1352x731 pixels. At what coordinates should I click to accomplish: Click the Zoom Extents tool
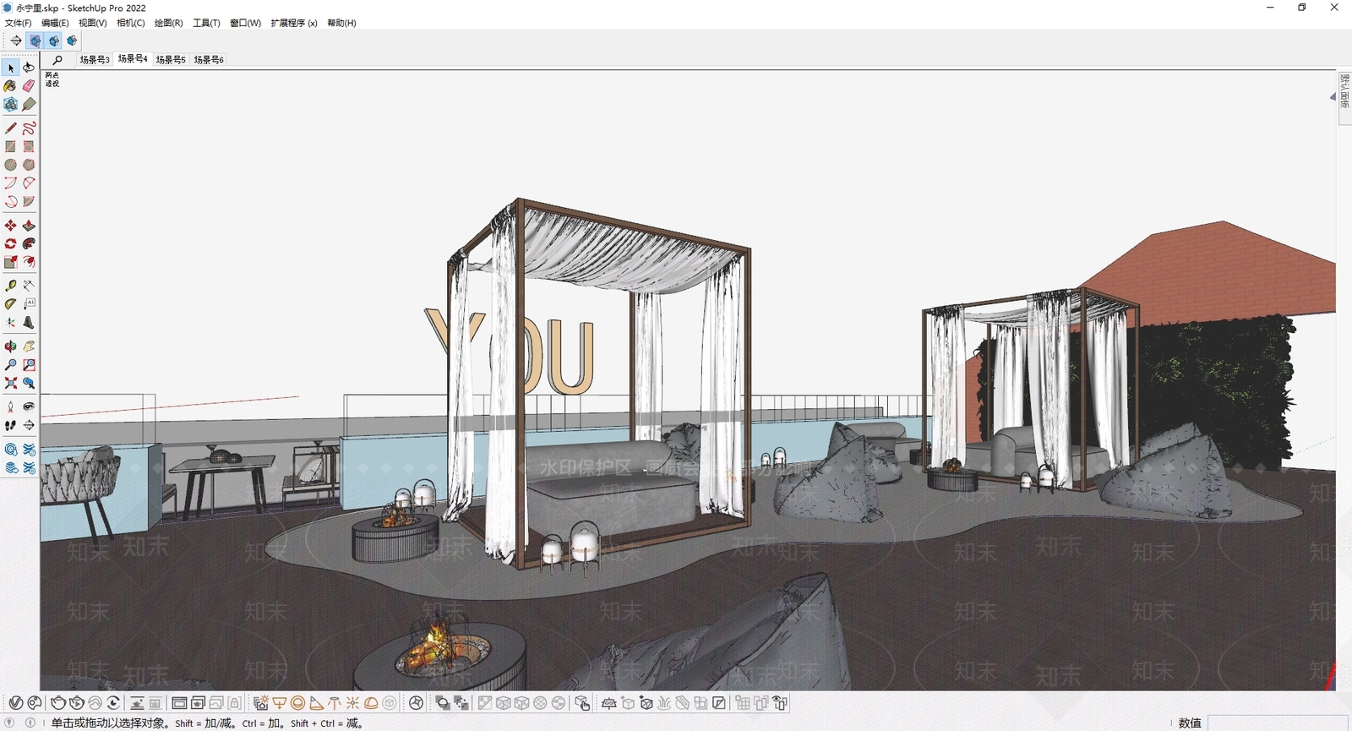coord(10,383)
